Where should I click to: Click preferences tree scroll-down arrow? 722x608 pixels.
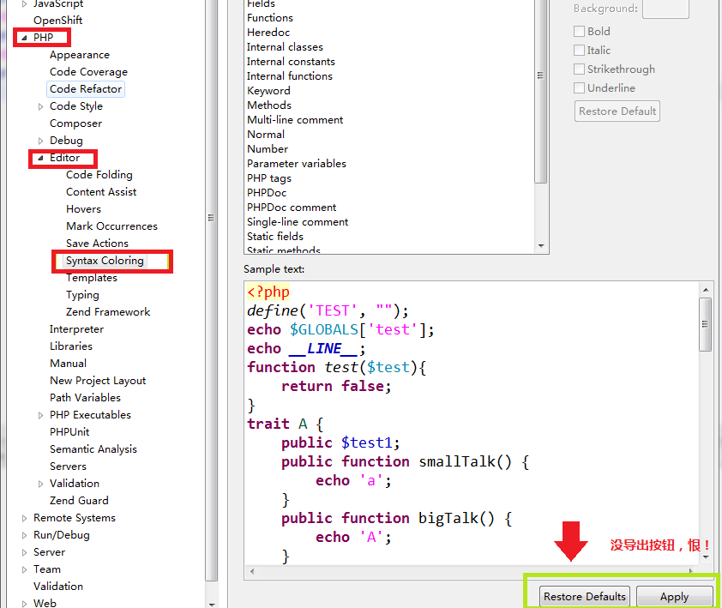click(211, 604)
